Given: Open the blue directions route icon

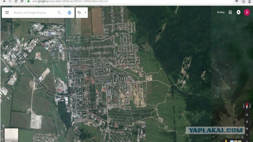Looking at the screenshot, I should (70, 13).
